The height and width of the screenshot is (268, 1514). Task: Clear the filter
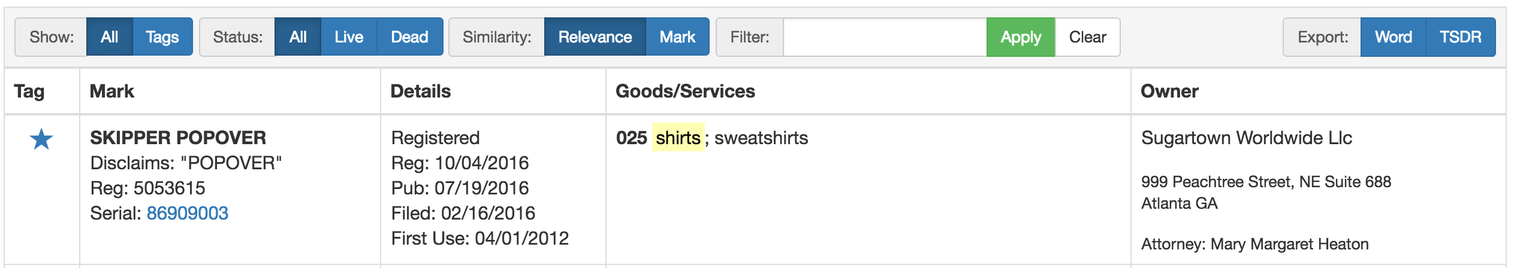[1087, 37]
